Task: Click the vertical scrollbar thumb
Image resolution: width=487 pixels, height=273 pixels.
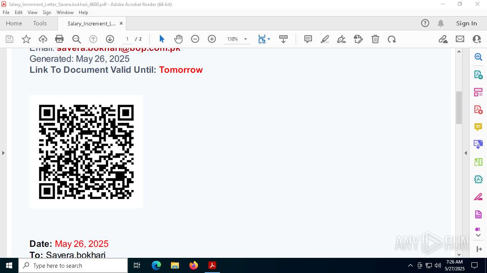Action: click(459, 107)
